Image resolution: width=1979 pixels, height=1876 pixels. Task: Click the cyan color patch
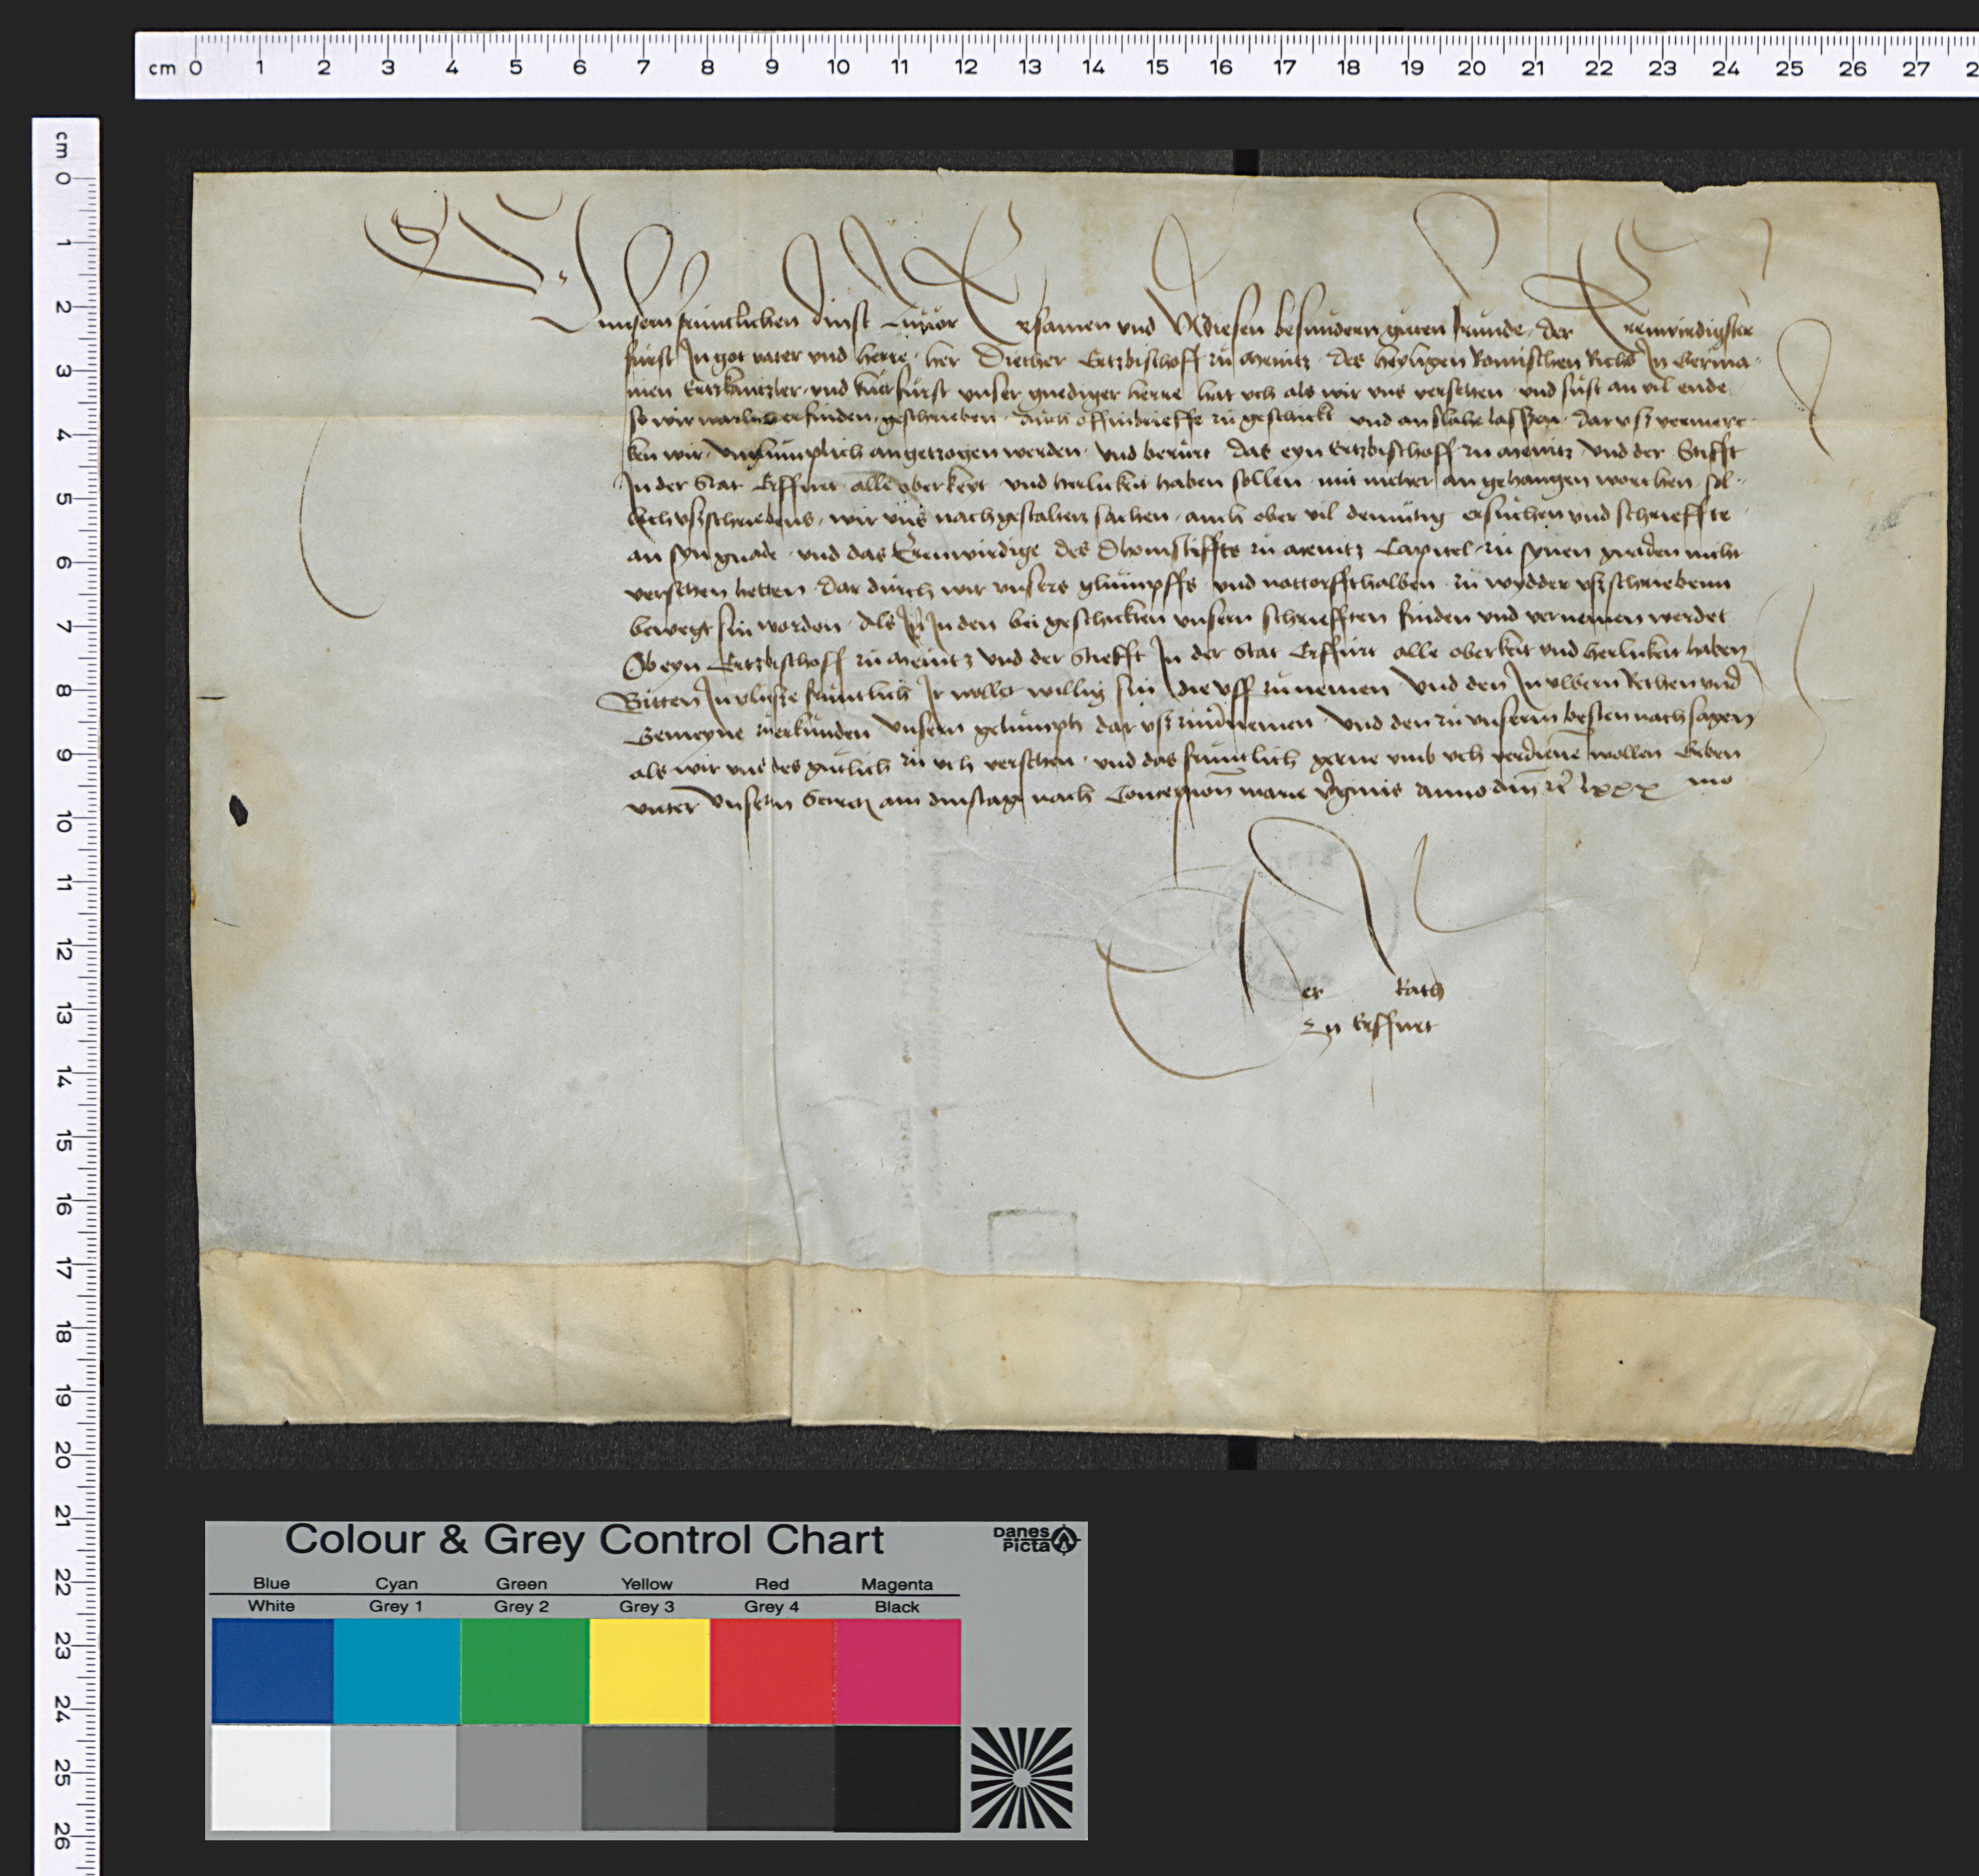click(x=397, y=1671)
